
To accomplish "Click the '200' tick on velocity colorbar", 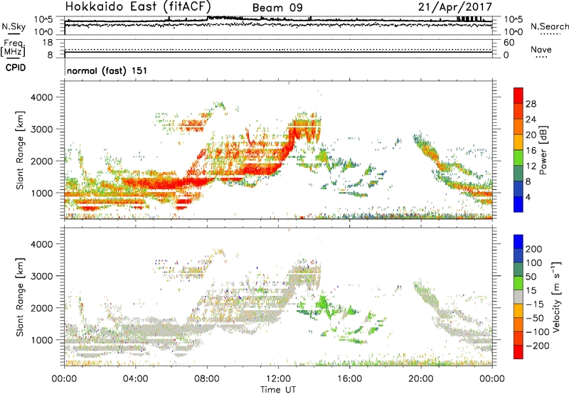I will click(534, 249).
